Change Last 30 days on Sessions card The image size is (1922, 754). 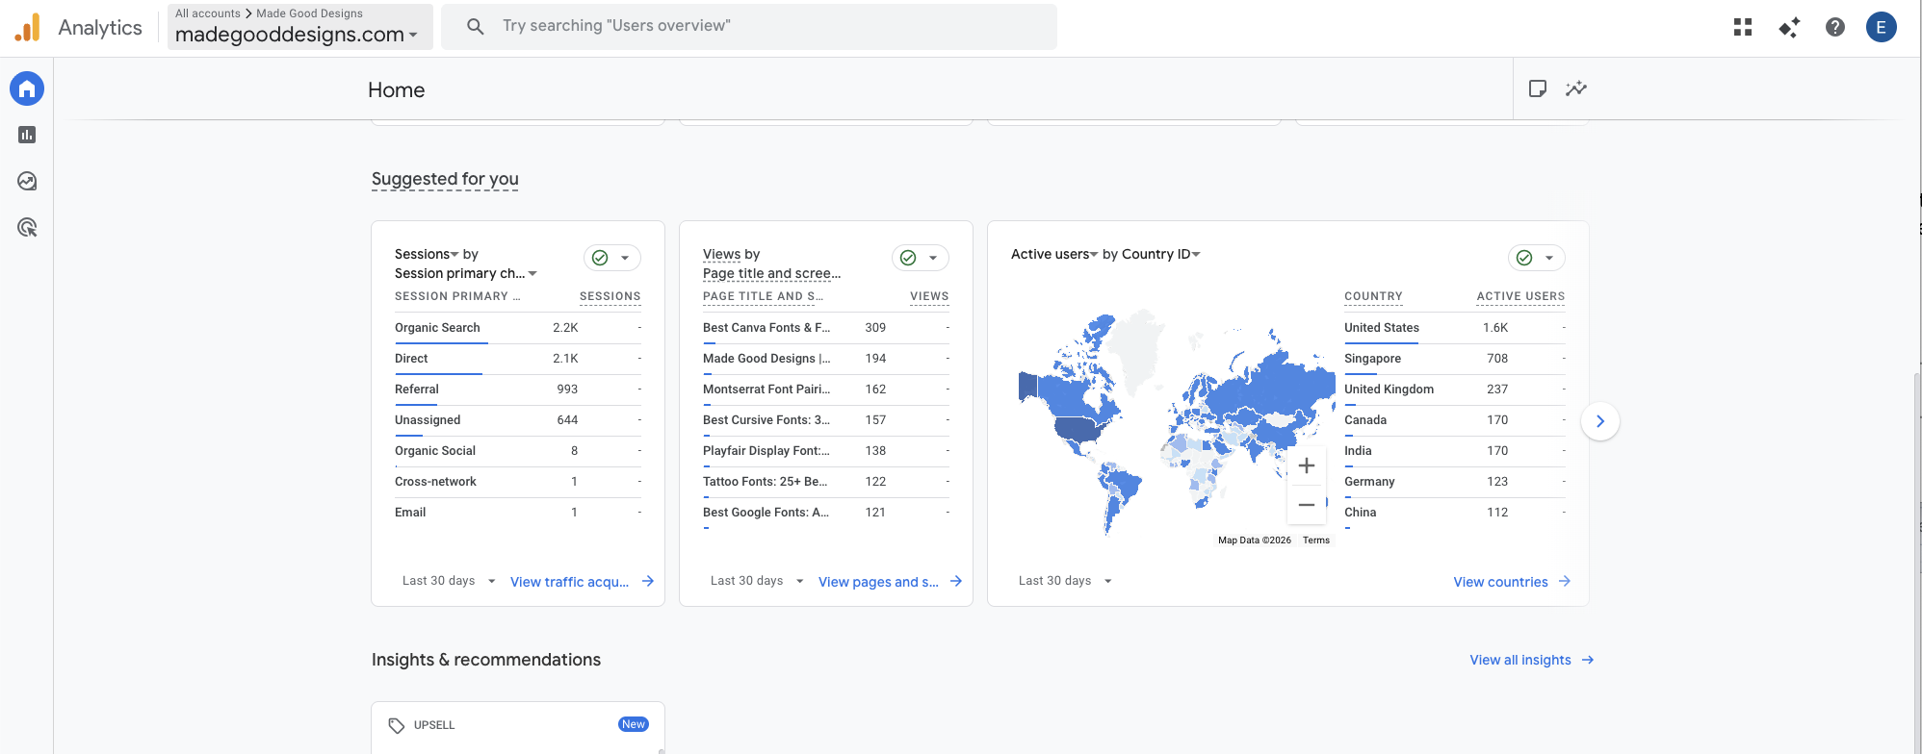(x=449, y=581)
